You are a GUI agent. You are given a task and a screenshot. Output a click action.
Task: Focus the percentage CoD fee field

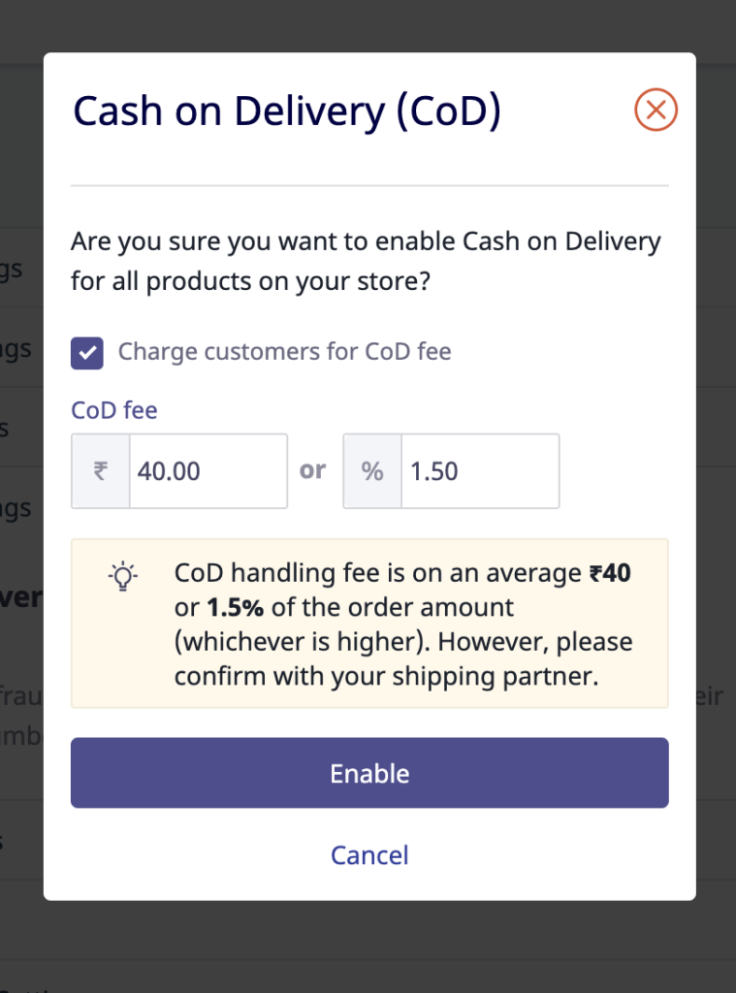point(479,471)
